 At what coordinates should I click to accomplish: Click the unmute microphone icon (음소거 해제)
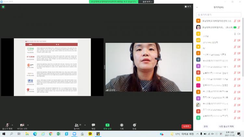point(7,125)
